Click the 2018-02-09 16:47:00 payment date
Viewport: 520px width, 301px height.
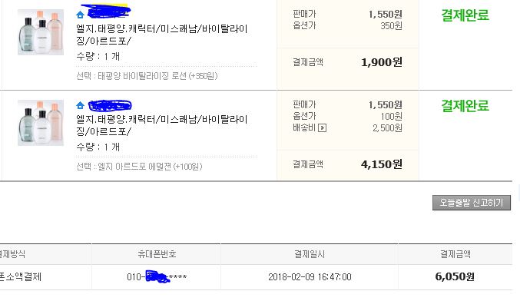(310, 277)
